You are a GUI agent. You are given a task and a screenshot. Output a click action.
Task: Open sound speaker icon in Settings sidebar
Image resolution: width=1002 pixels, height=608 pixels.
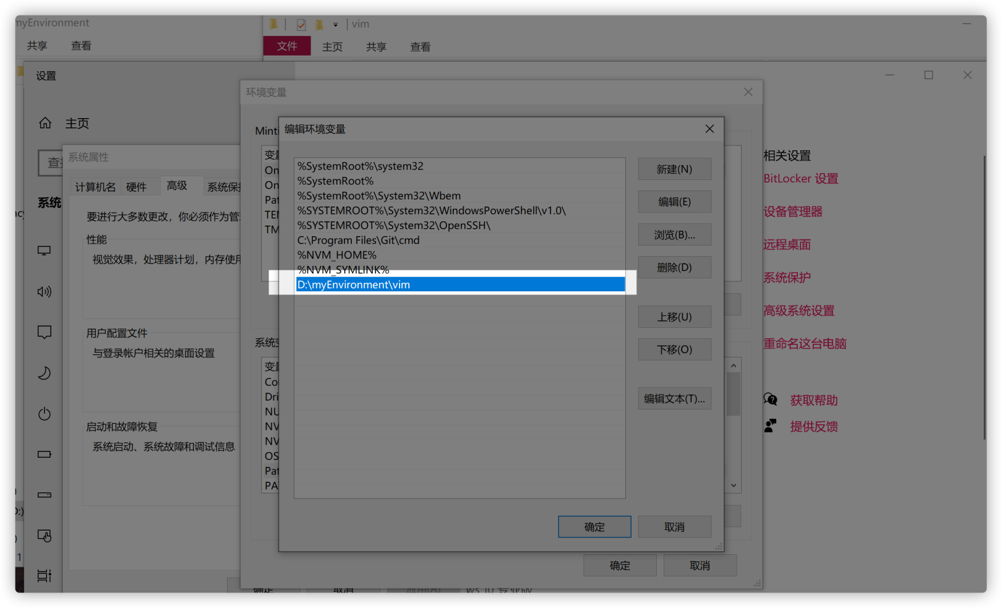click(44, 291)
